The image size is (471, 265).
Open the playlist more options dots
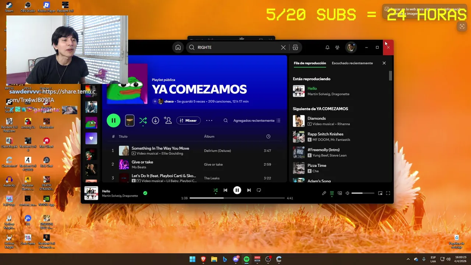click(x=209, y=120)
